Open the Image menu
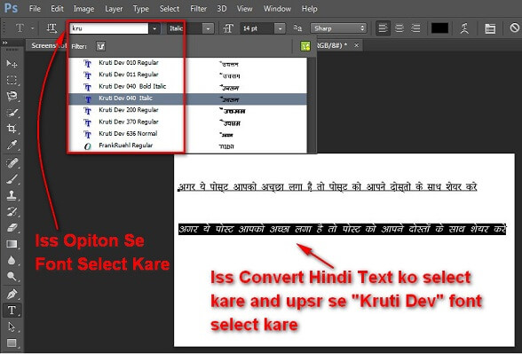 (83, 9)
